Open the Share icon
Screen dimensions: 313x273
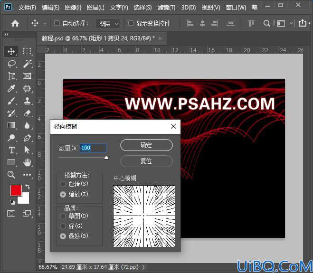(303, 23)
